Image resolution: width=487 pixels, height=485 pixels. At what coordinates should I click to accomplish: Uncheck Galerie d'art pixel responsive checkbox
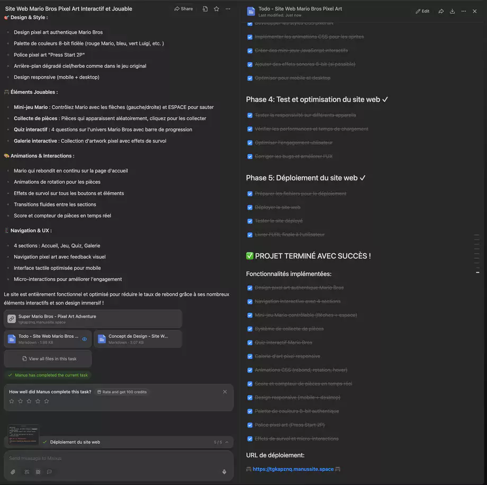pyautogui.click(x=250, y=356)
